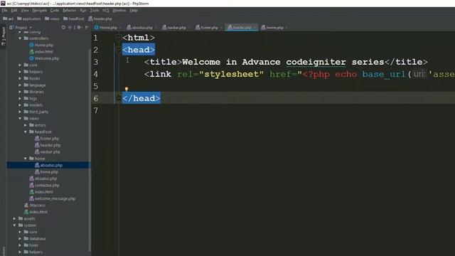Expand the application helpers folder
Viewport: 455px width, 256px height.
click(20, 72)
